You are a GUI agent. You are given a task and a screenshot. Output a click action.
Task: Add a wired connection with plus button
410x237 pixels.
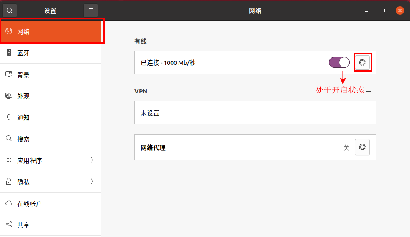[x=369, y=41]
